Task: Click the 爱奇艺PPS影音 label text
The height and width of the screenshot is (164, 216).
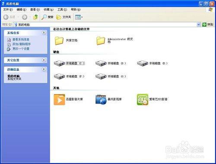Action: point(158,99)
